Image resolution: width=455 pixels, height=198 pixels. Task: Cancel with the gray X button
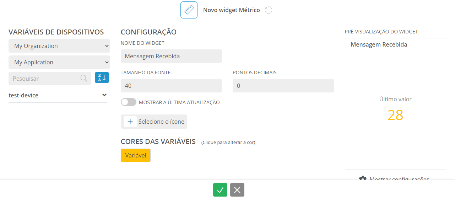(237, 190)
